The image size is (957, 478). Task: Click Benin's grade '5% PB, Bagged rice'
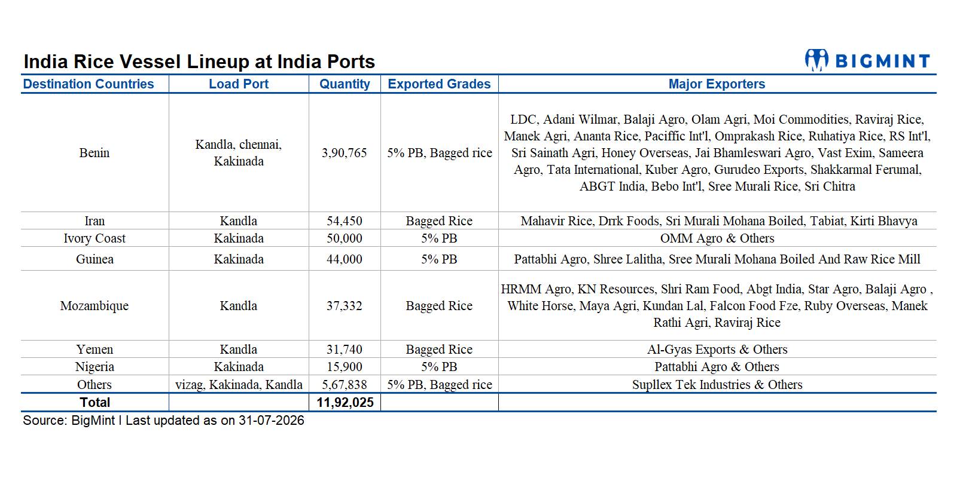pos(440,153)
